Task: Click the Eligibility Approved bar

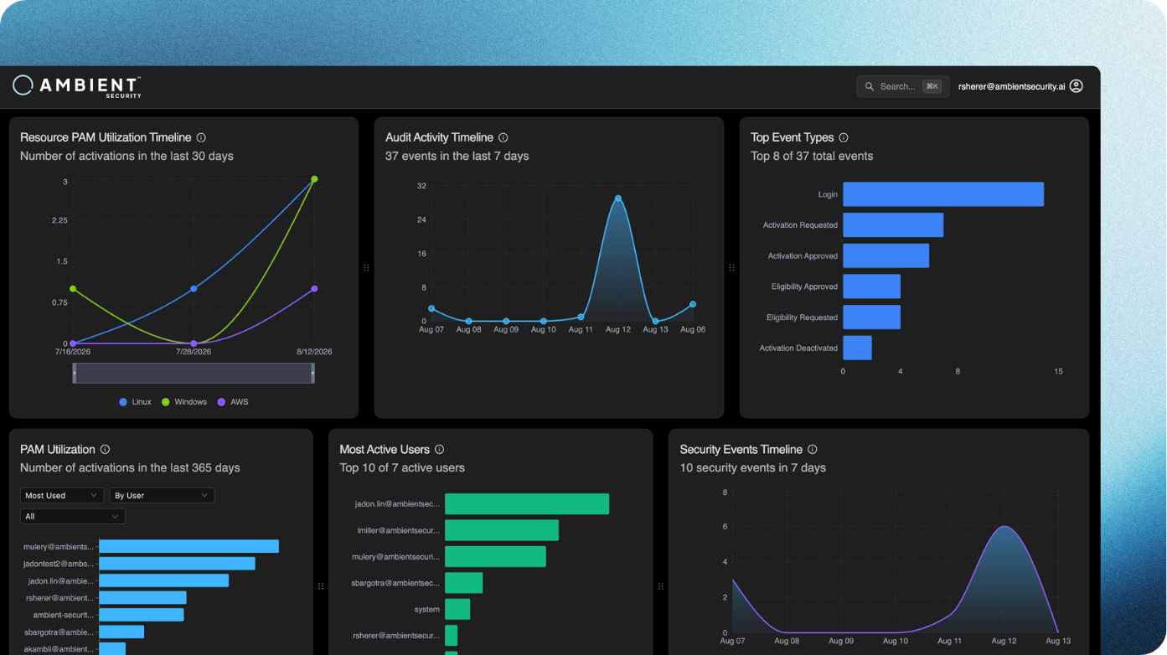Action: tap(871, 286)
